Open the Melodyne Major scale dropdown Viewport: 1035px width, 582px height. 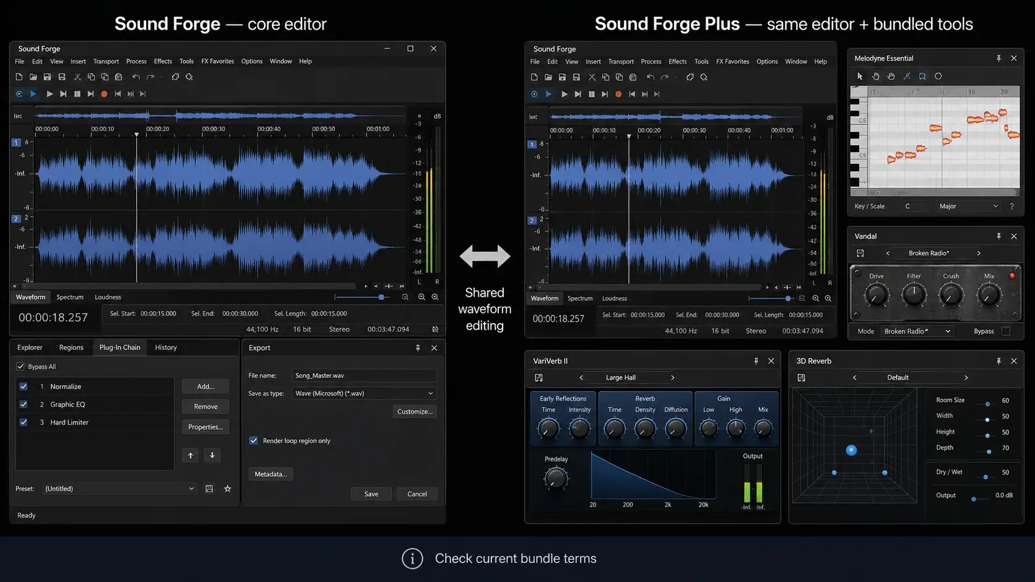pos(969,207)
